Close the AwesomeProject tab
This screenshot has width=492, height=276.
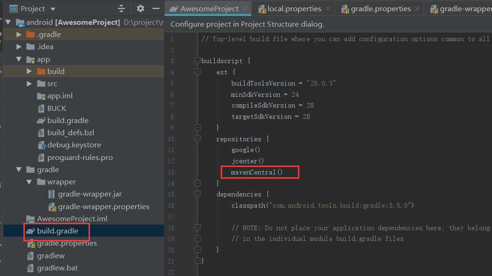[245, 9]
